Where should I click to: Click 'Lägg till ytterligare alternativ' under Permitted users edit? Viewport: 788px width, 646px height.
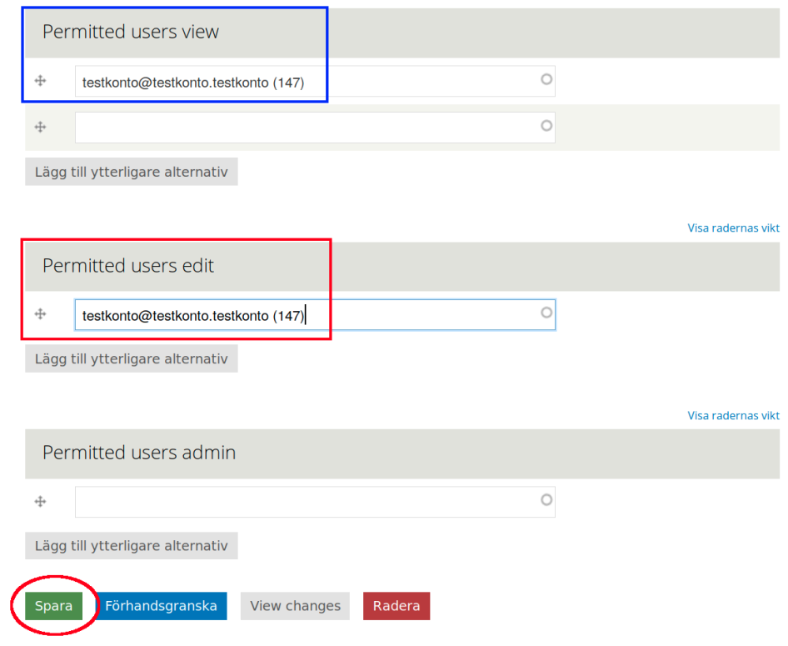click(x=131, y=359)
